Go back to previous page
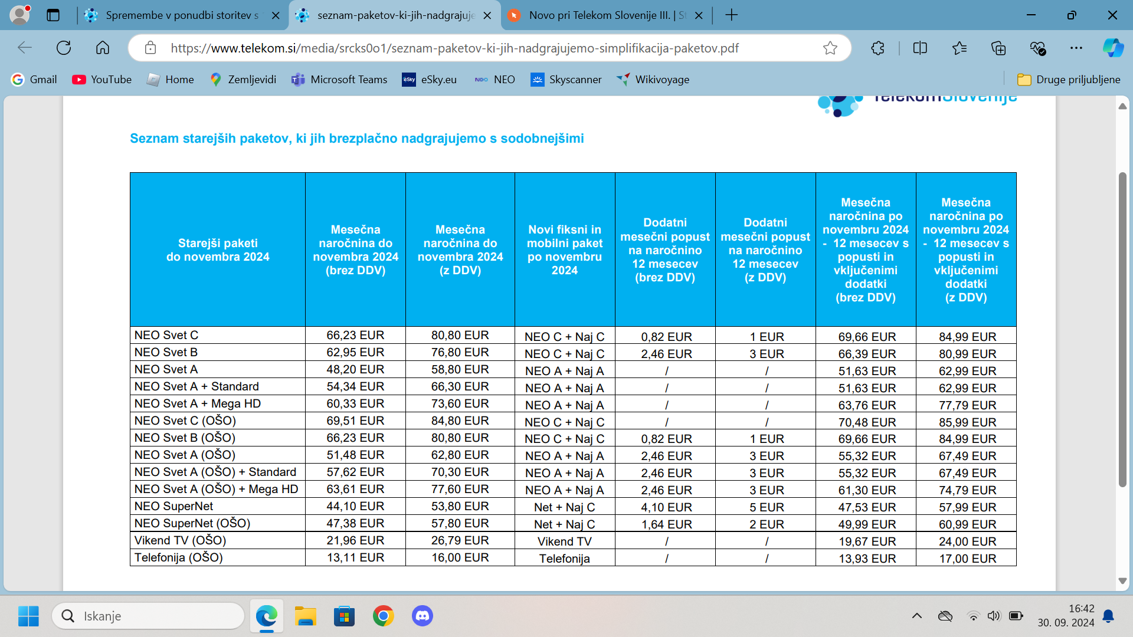Viewport: 1133px width, 637px height. (25, 48)
